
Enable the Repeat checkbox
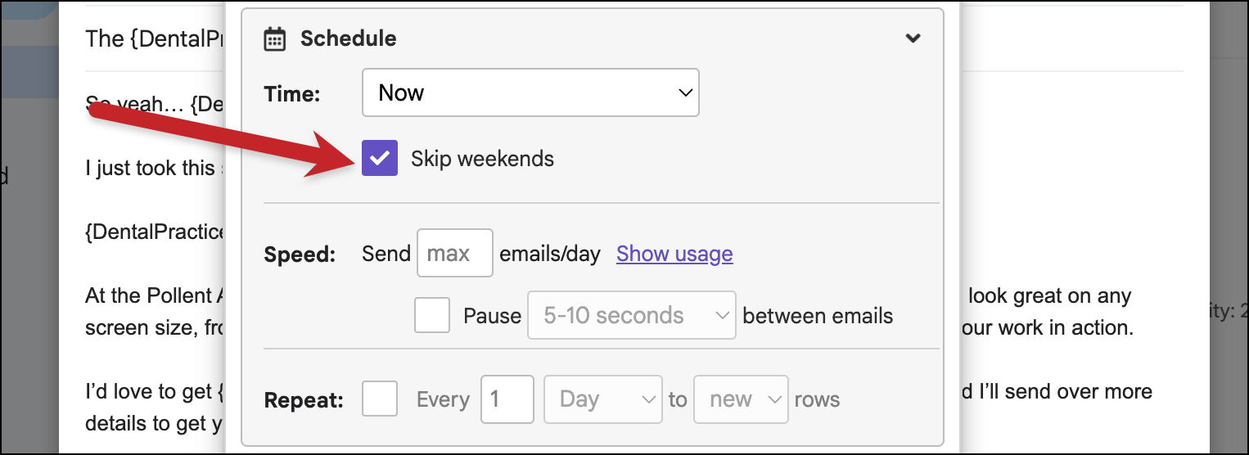380,399
